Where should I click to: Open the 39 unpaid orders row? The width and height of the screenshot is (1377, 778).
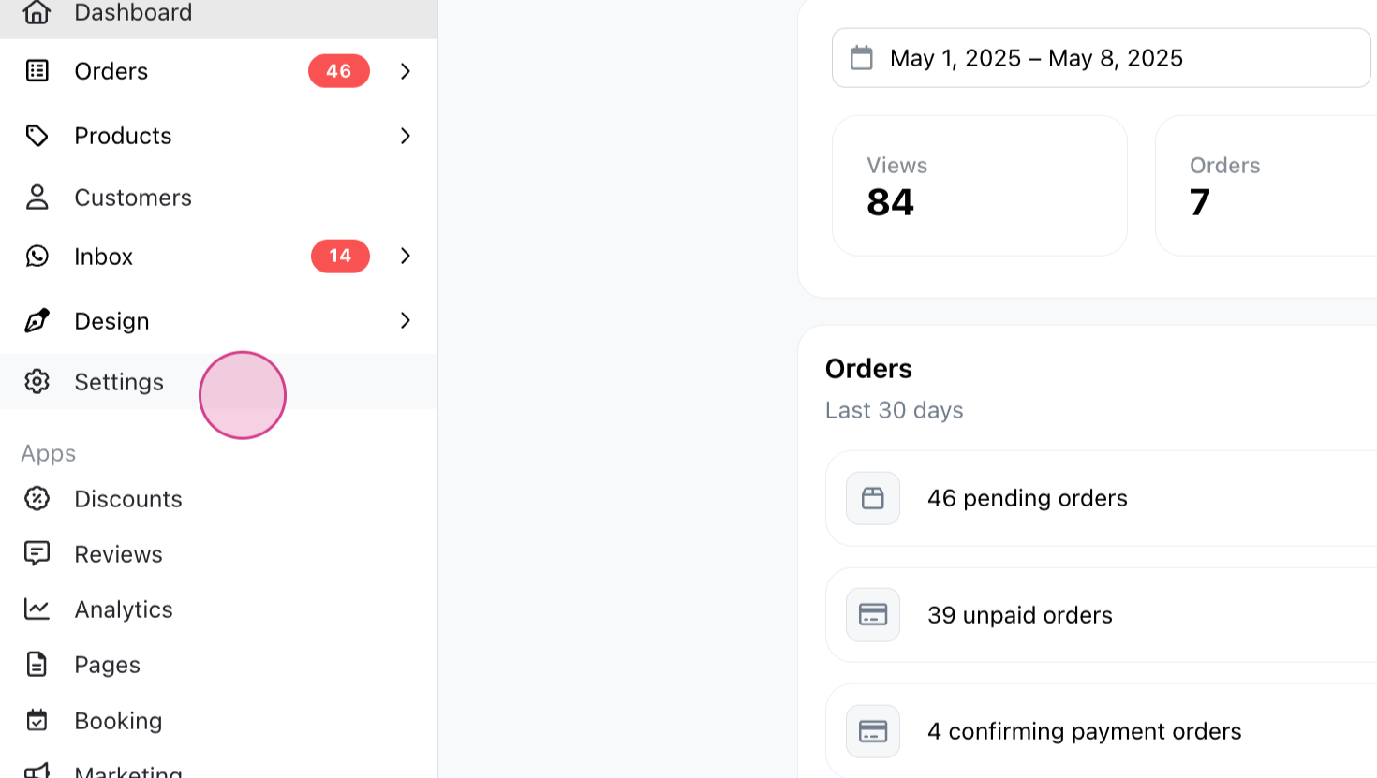(1102, 615)
